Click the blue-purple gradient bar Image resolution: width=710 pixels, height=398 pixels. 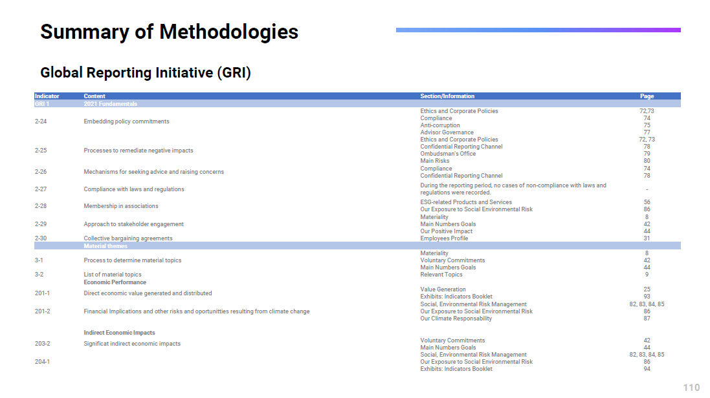coord(538,30)
